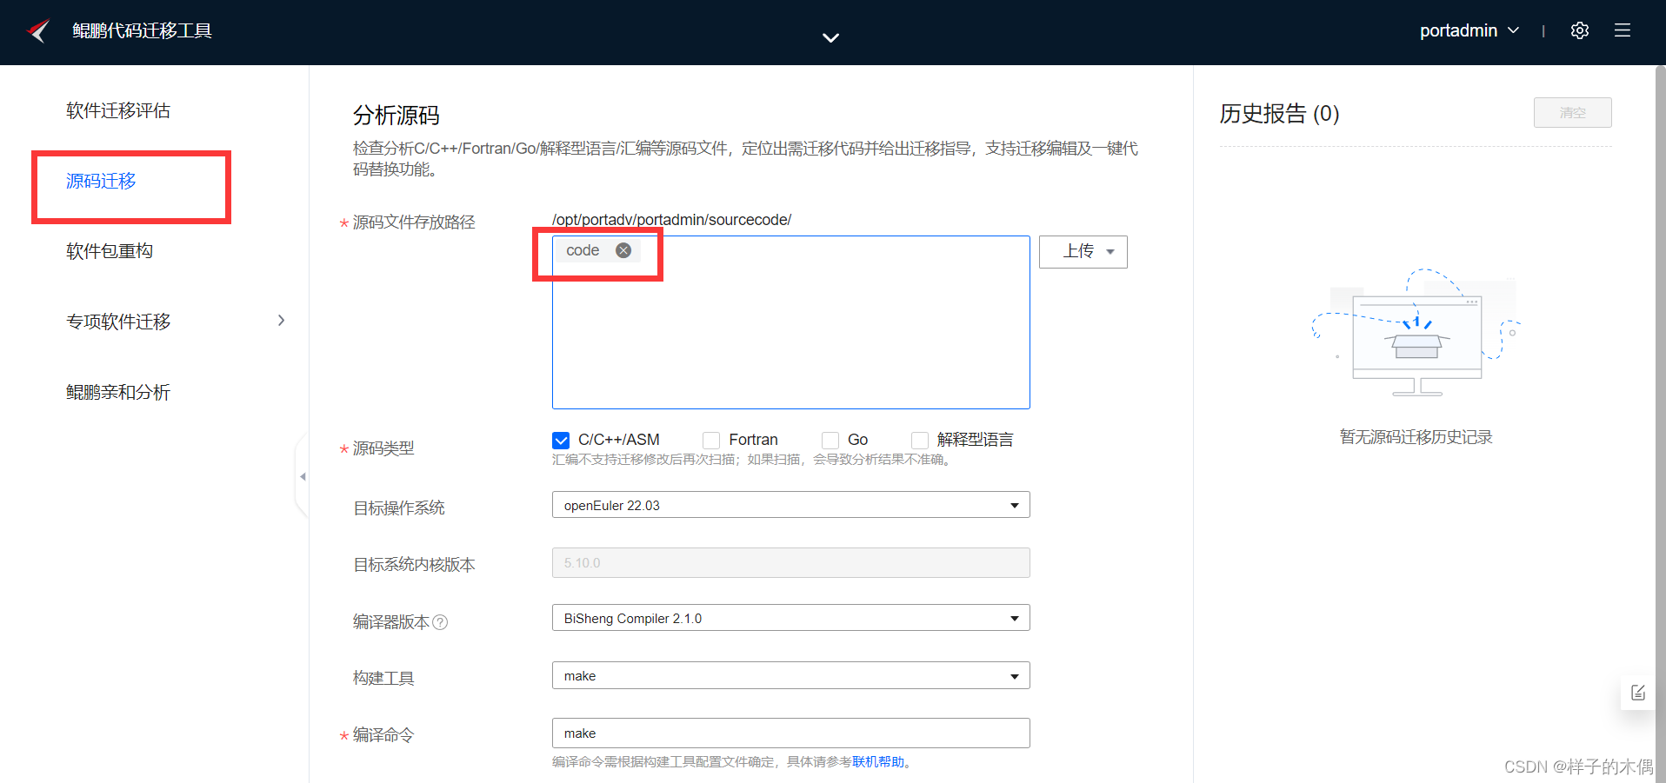This screenshot has width=1666, height=783.
Task: Remove the code tag with the x icon
Action: pos(623,250)
